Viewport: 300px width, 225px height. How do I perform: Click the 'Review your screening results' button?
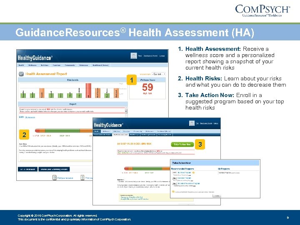(54, 169)
